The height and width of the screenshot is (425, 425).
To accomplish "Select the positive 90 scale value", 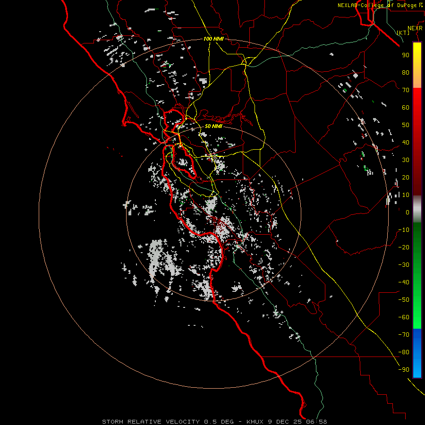I will pyautogui.click(x=406, y=55).
